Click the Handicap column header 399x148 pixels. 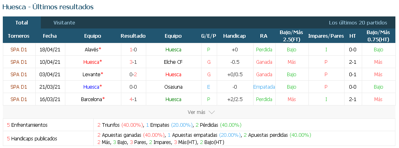(234, 36)
